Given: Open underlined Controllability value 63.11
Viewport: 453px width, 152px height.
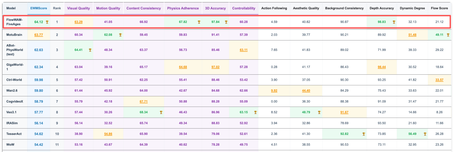Looking at the screenshot, I should click(x=244, y=50).
